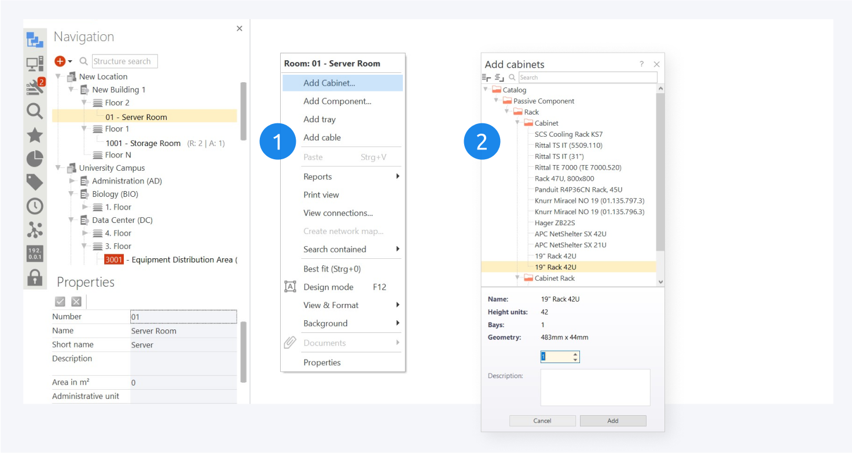Click the tag icon in the sidebar
The width and height of the screenshot is (852, 454).
(35, 182)
